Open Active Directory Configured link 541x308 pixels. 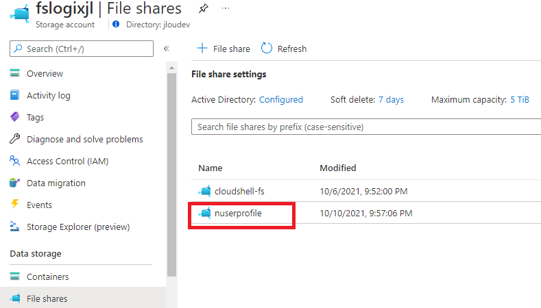click(281, 99)
